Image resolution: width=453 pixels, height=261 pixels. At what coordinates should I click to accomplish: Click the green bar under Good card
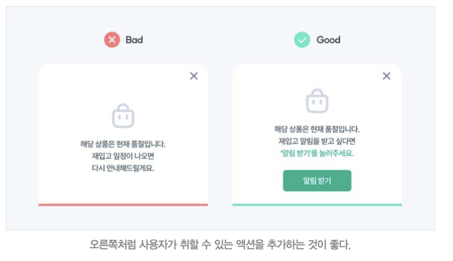point(317,205)
